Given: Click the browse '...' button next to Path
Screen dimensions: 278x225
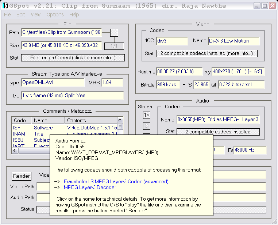Looking at the screenshot, I should [114, 33].
